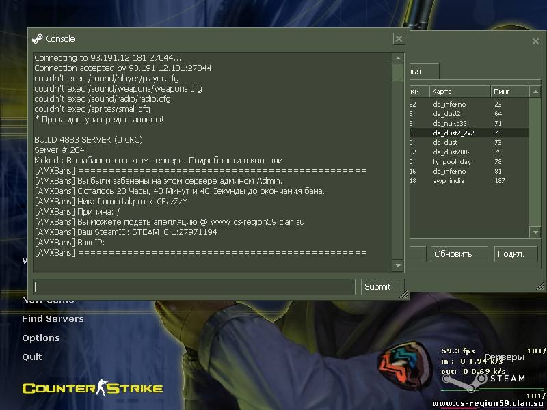Viewport: 547px width, 410px height.
Task: Click the www.cs-region59.clan.su appeal address in Console
Action: [x=258, y=222]
